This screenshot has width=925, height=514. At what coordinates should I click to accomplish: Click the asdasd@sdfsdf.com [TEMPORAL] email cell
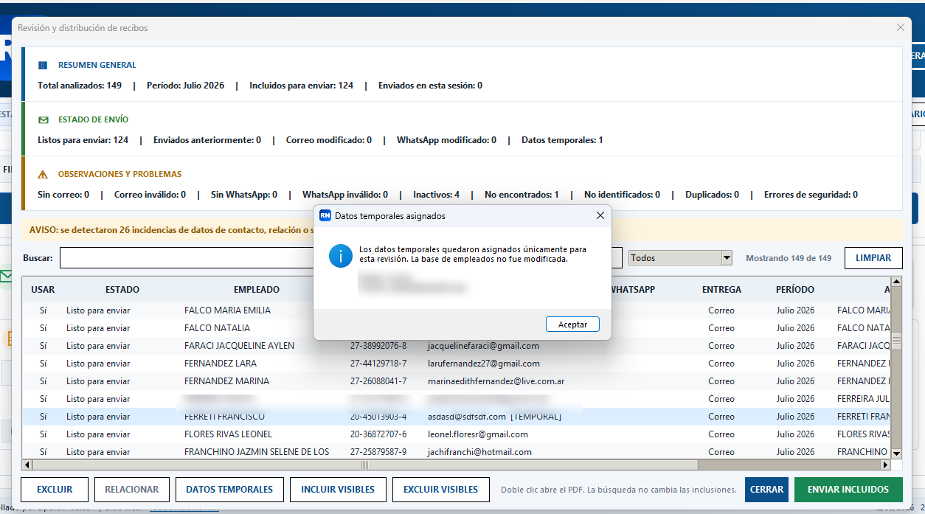coord(494,417)
